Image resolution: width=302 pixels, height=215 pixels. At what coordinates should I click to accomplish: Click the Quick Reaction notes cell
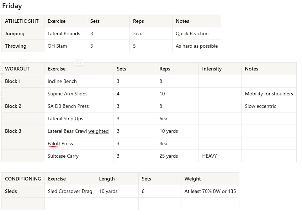point(192,33)
